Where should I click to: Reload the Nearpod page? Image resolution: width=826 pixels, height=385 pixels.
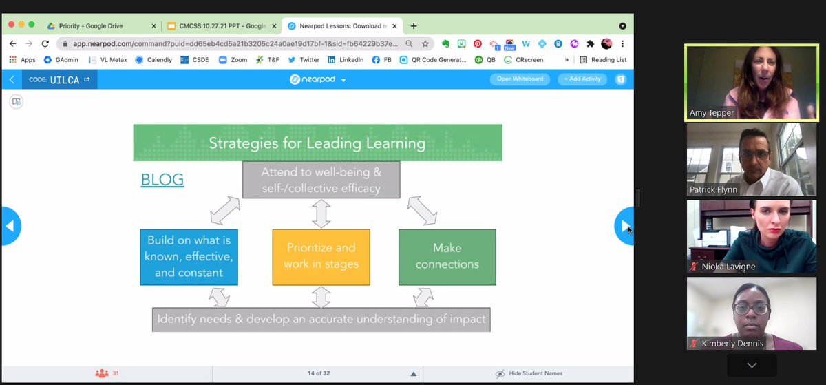[45, 43]
